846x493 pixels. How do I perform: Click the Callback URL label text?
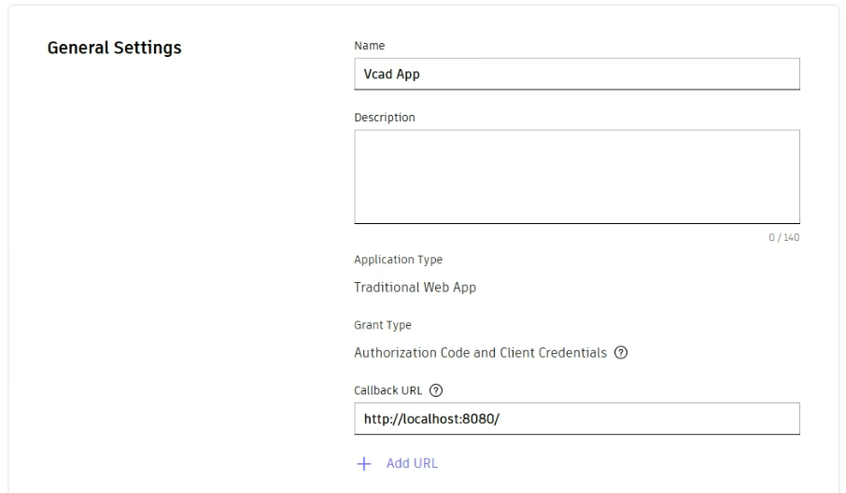[x=388, y=389]
